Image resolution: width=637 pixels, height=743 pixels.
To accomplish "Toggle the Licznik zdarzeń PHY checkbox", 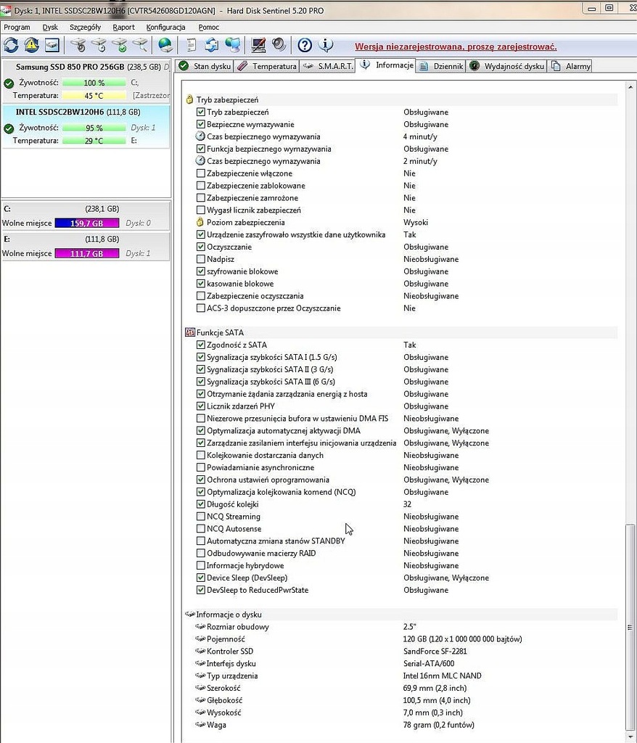I will 200,406.
